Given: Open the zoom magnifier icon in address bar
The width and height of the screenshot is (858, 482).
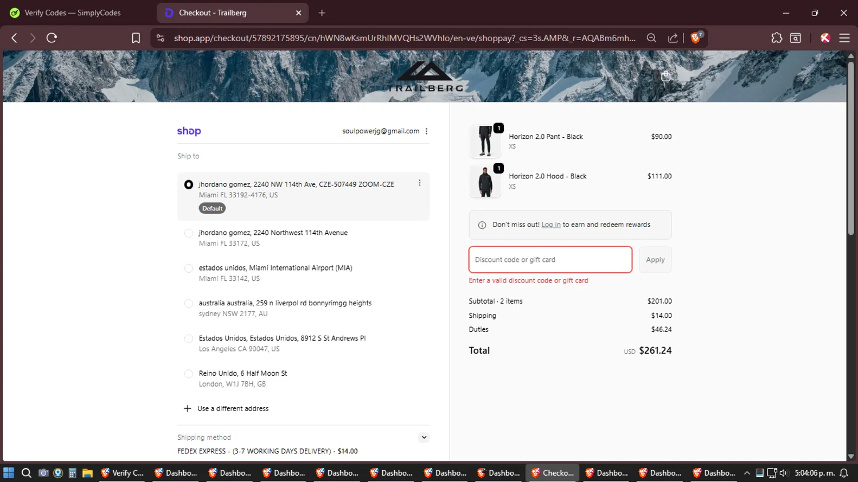Looking at the screenshot, I should (x=652, y=38).
